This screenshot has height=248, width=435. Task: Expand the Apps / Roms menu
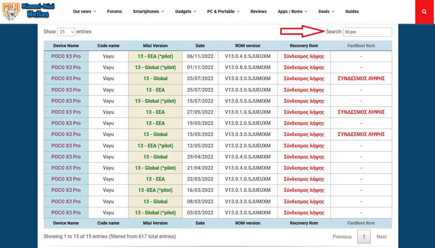pyautogui.click(x=293, y=11)
